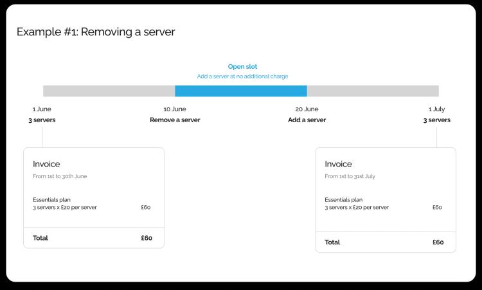
Task: Select the Total £60 amount in June invoice
Action: [x=147, y=238]
